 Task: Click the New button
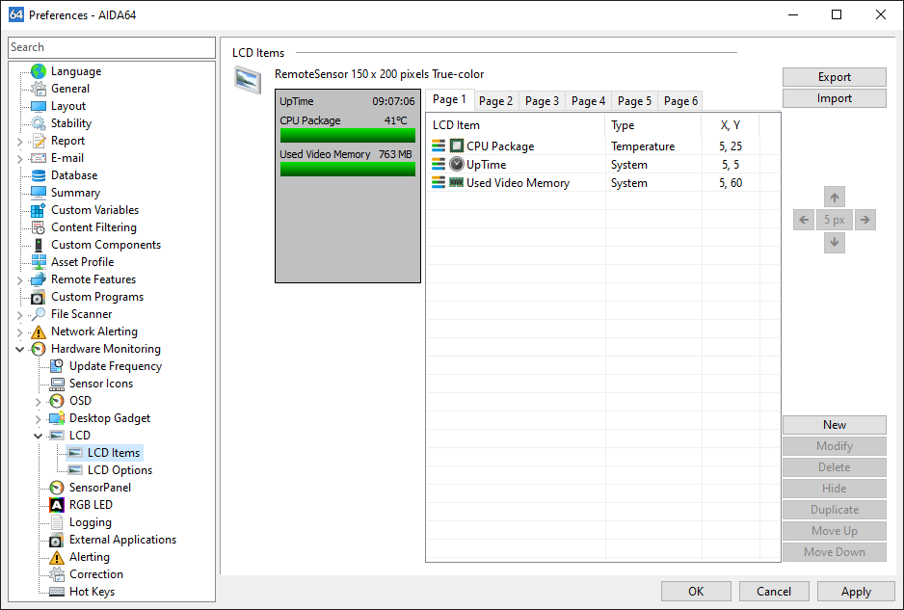[835, 425]
